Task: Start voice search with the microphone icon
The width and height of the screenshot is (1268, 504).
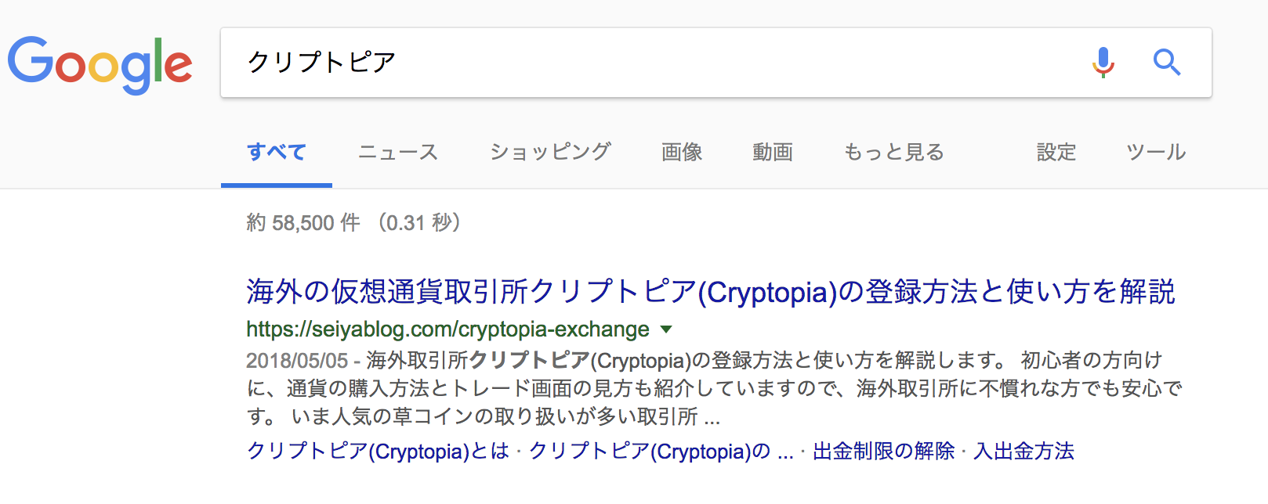Action: (x=1103, y=62)
